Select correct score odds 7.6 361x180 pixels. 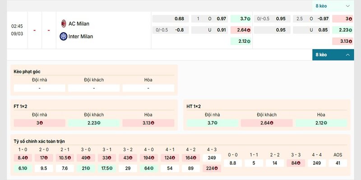coord(65,168)
